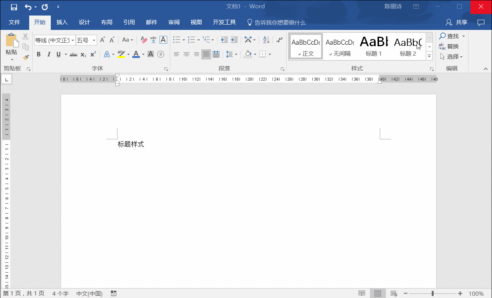The image size is (492, 298).
Task: Align text right
Action: pyautogui.click(x=196, y=55)
